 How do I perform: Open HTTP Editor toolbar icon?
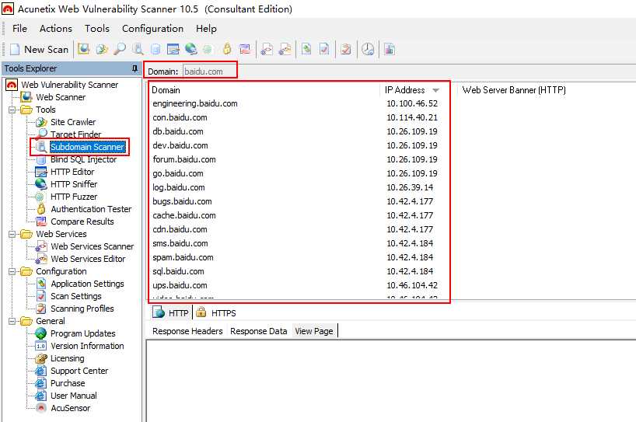point(173,49)
